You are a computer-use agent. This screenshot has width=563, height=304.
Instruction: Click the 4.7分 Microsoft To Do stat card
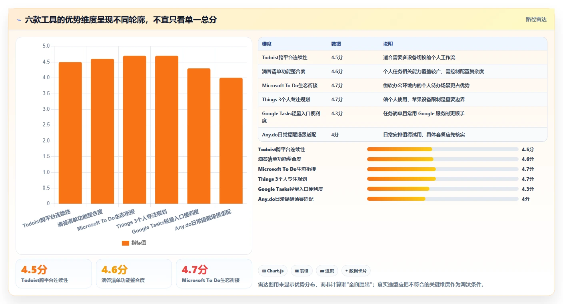[x=214, y=274]
